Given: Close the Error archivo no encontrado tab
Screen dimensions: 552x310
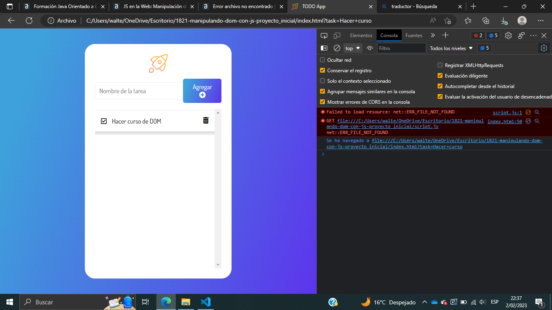Looking at the screenshot, I should tap(281, 6).
